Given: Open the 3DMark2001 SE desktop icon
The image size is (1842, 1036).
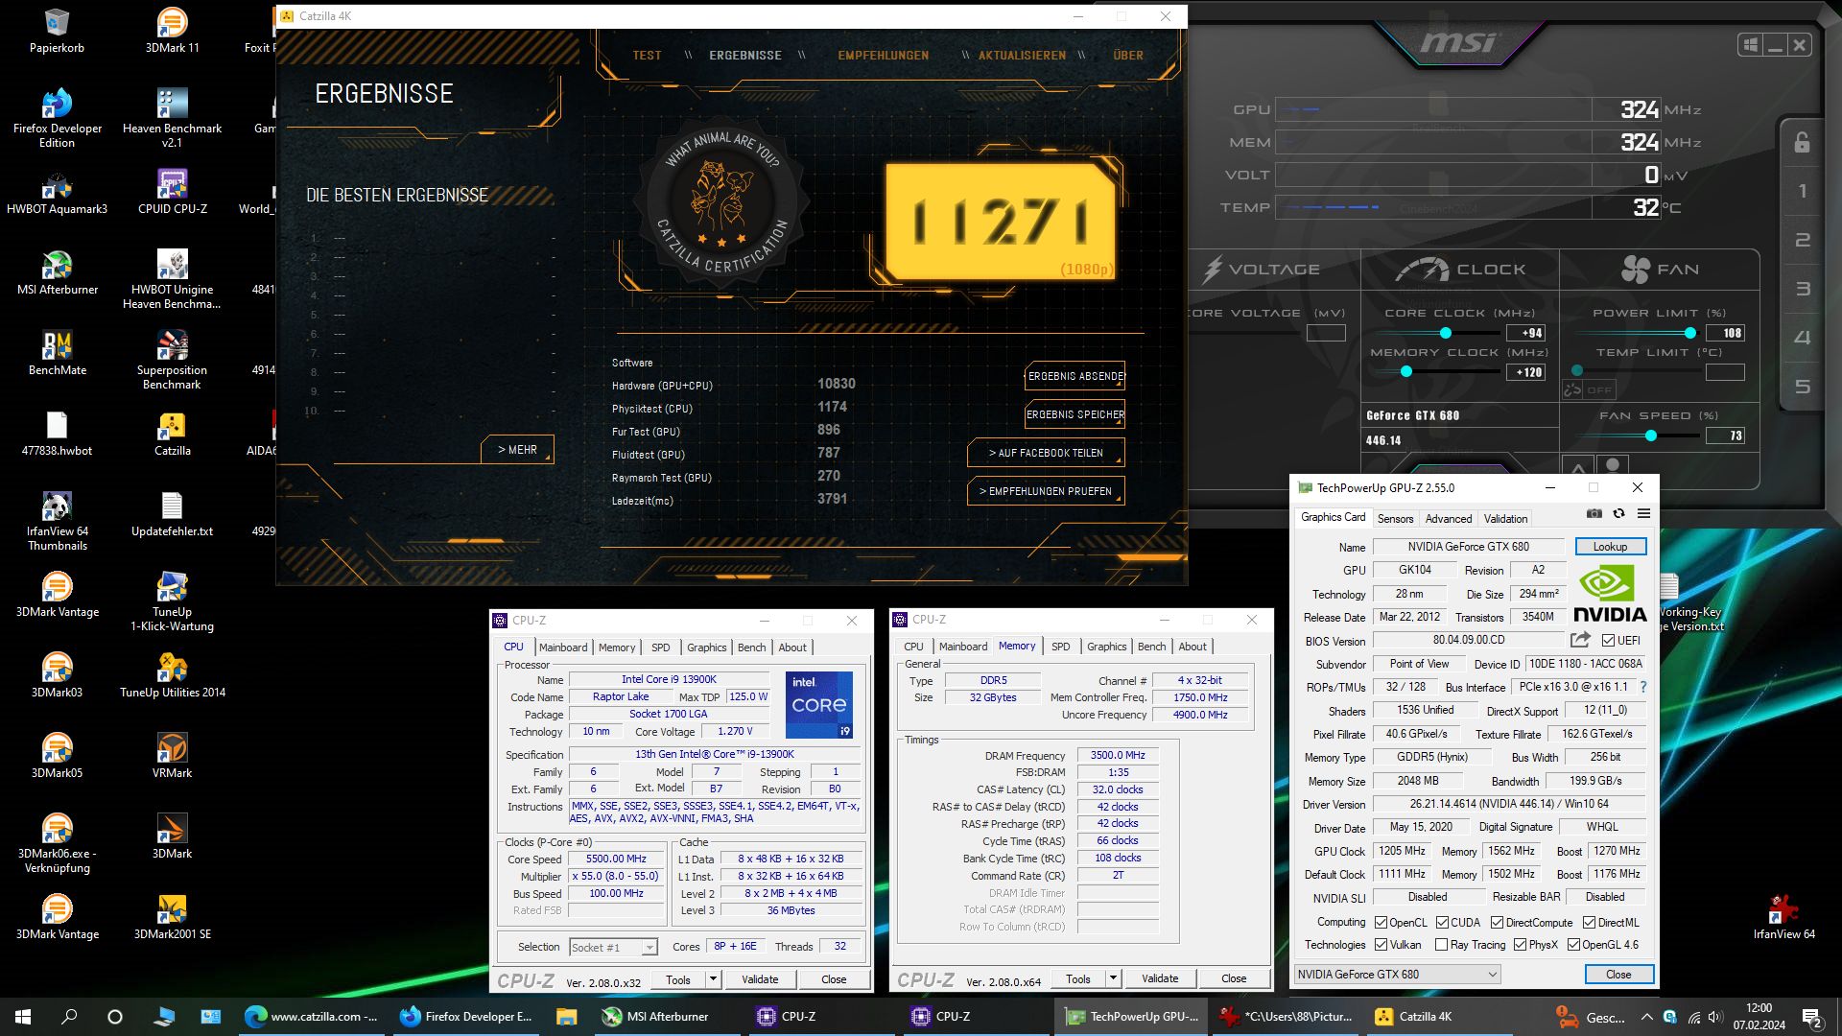Looking at the screenshot, I should (173, 917).
